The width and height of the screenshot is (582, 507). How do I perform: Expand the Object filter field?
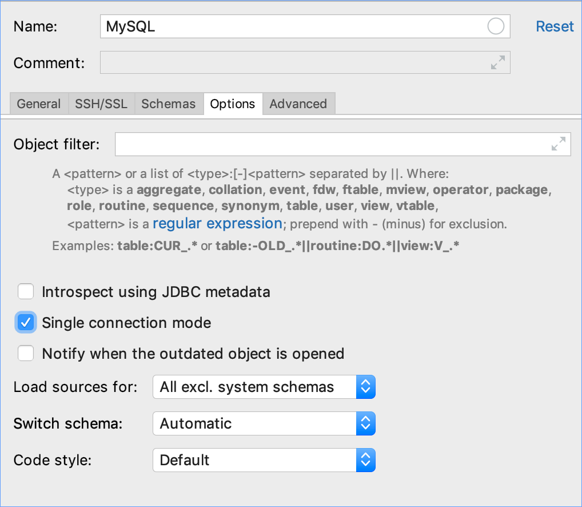point(558,144)
